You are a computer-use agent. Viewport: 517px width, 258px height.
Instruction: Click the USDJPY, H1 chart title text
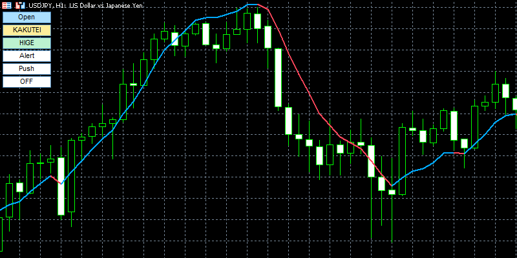pyautogui.click(x=86, y=6)
